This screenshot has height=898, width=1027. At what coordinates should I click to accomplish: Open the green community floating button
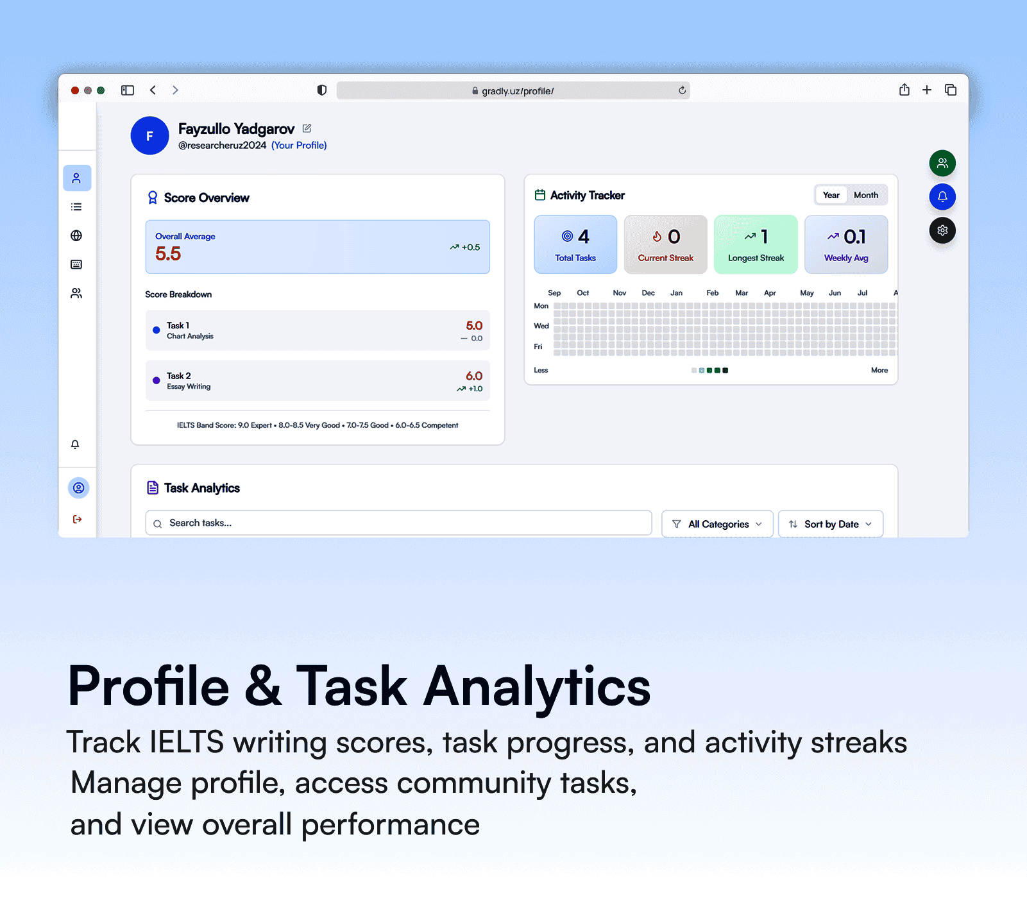pyautogui.click(x=942, y=164)
